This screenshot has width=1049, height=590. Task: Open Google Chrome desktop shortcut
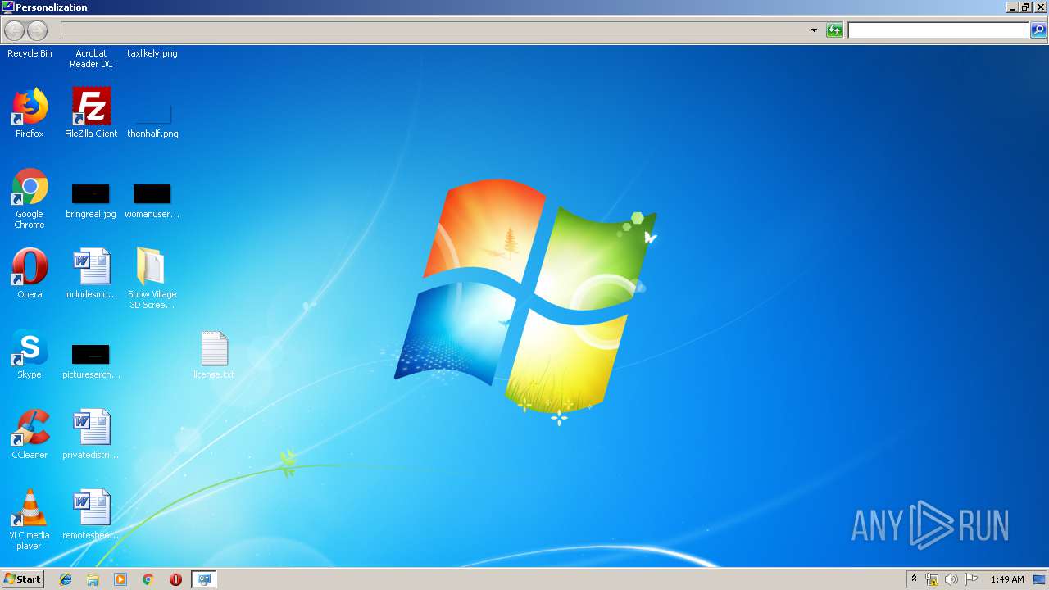30,198
